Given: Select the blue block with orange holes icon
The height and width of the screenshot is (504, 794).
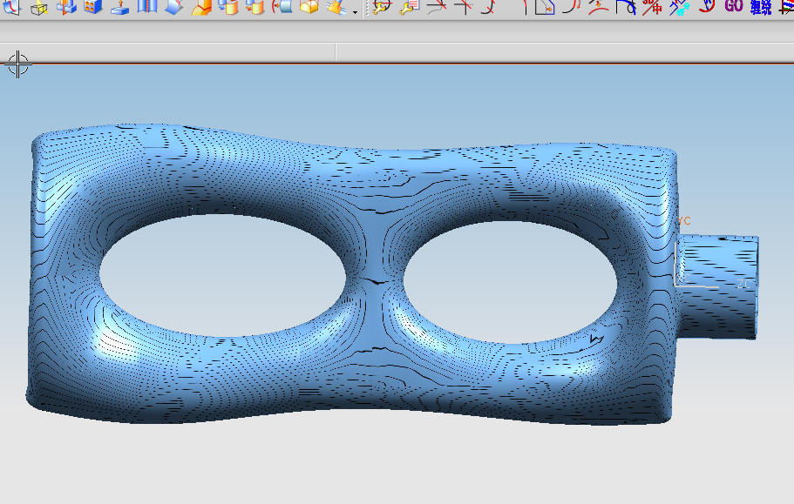Looking at the screenshot, I should pyautogui.click(x=93, y=7).
